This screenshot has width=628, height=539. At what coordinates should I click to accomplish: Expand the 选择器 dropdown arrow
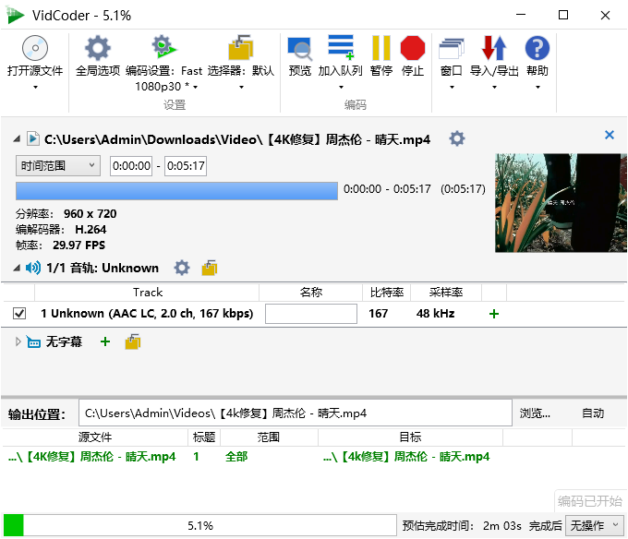pos(242,88)
